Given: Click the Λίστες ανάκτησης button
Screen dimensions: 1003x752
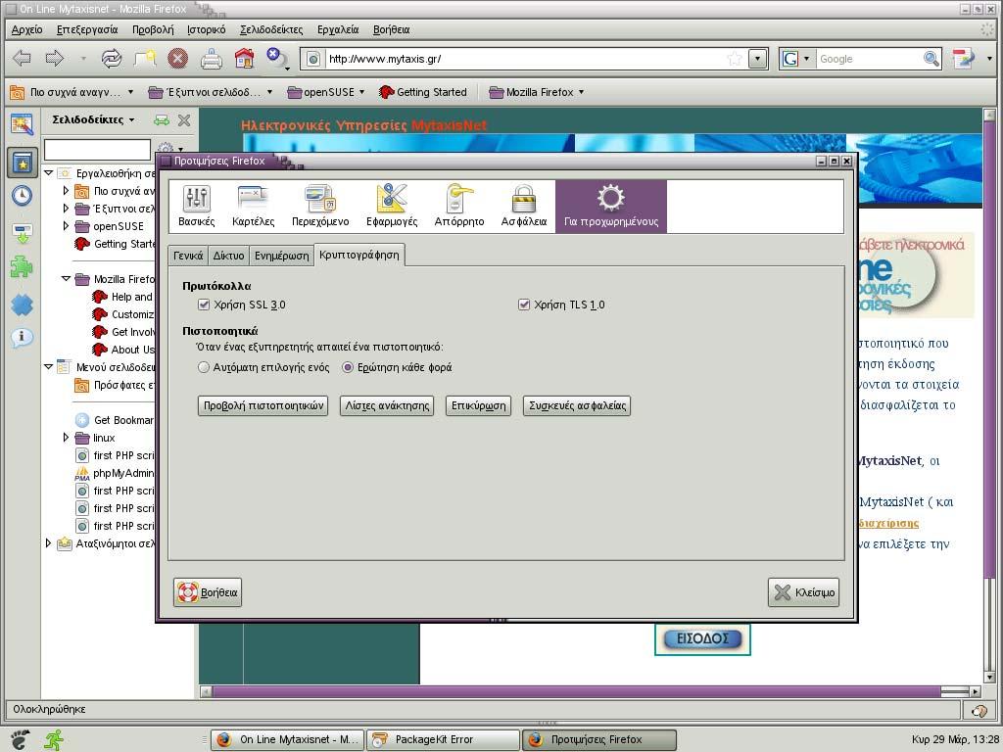Looking at the screenshot, I should (387, 405).
